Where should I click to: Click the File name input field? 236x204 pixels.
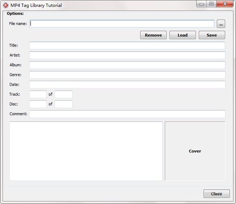point(122,24)
